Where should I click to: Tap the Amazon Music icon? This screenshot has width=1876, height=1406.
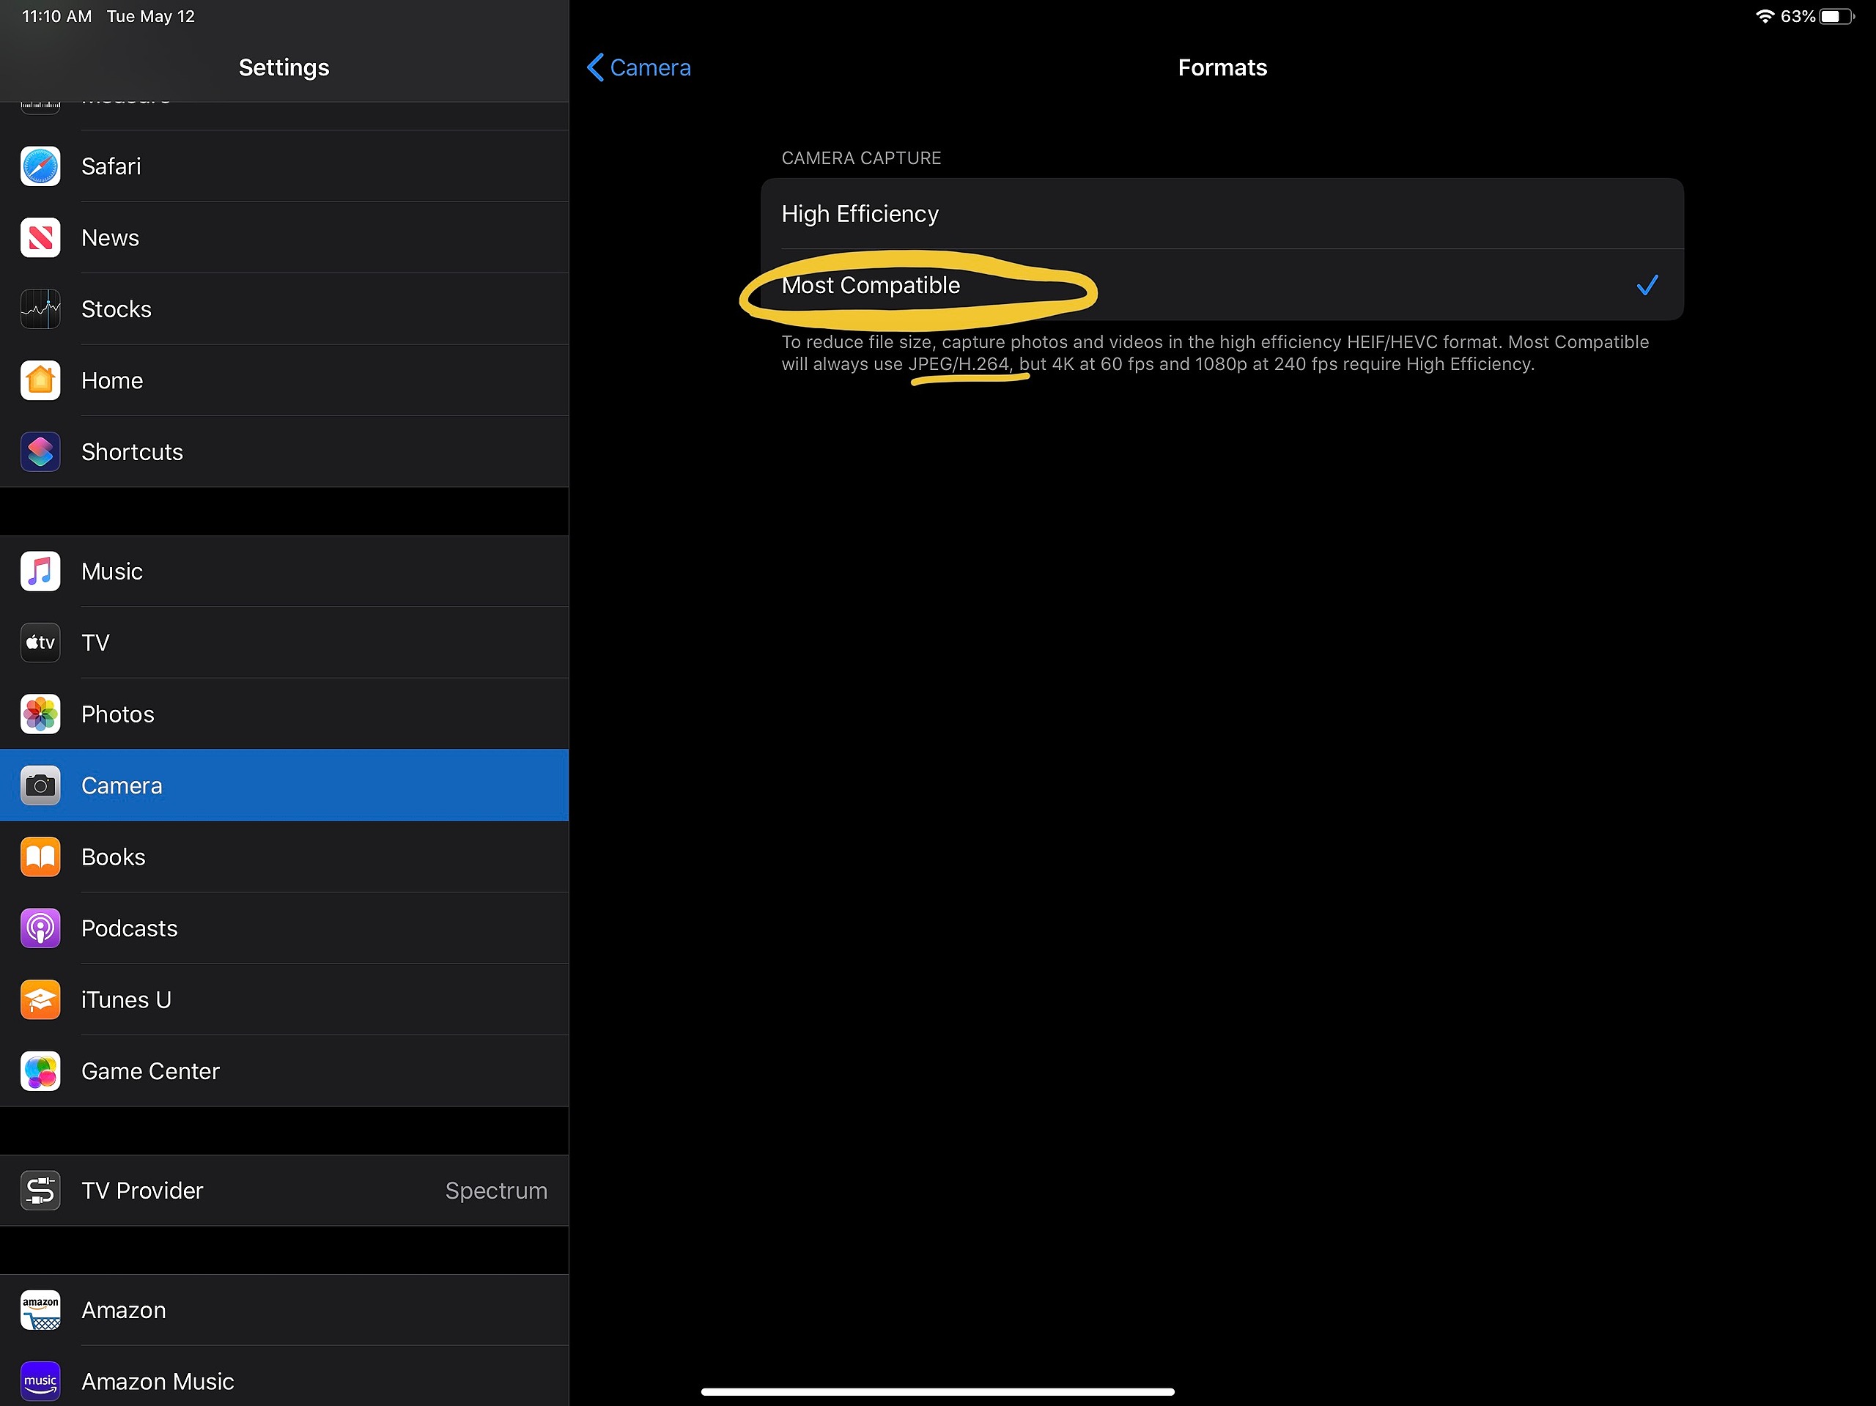(40, 1381)
